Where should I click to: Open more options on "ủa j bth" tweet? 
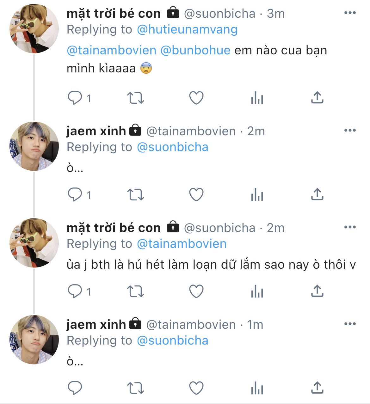pos(350,227)
